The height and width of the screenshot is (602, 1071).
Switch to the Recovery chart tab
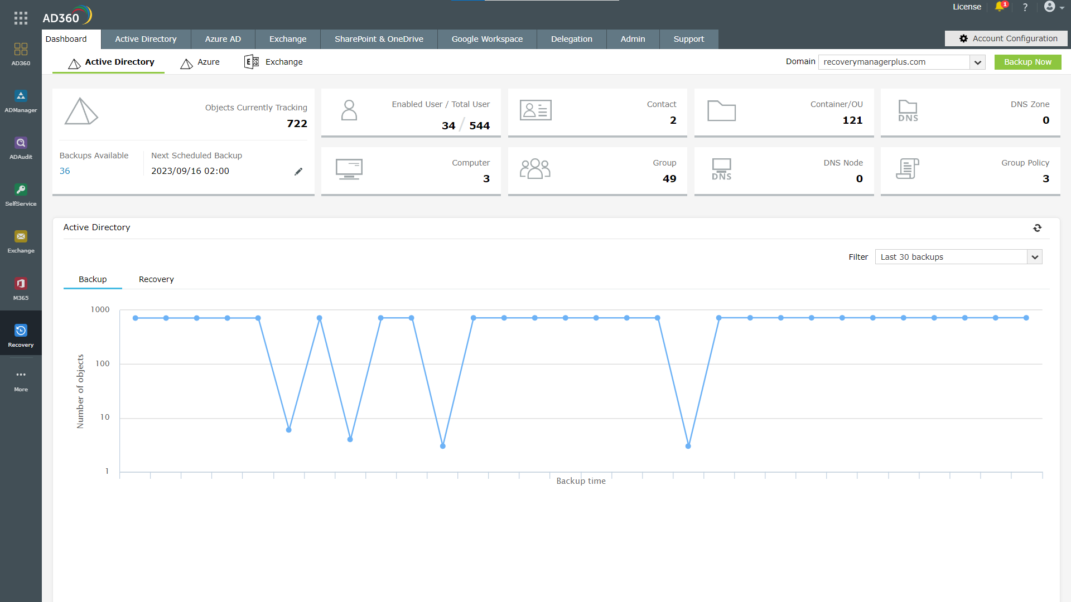pos(156,279)
